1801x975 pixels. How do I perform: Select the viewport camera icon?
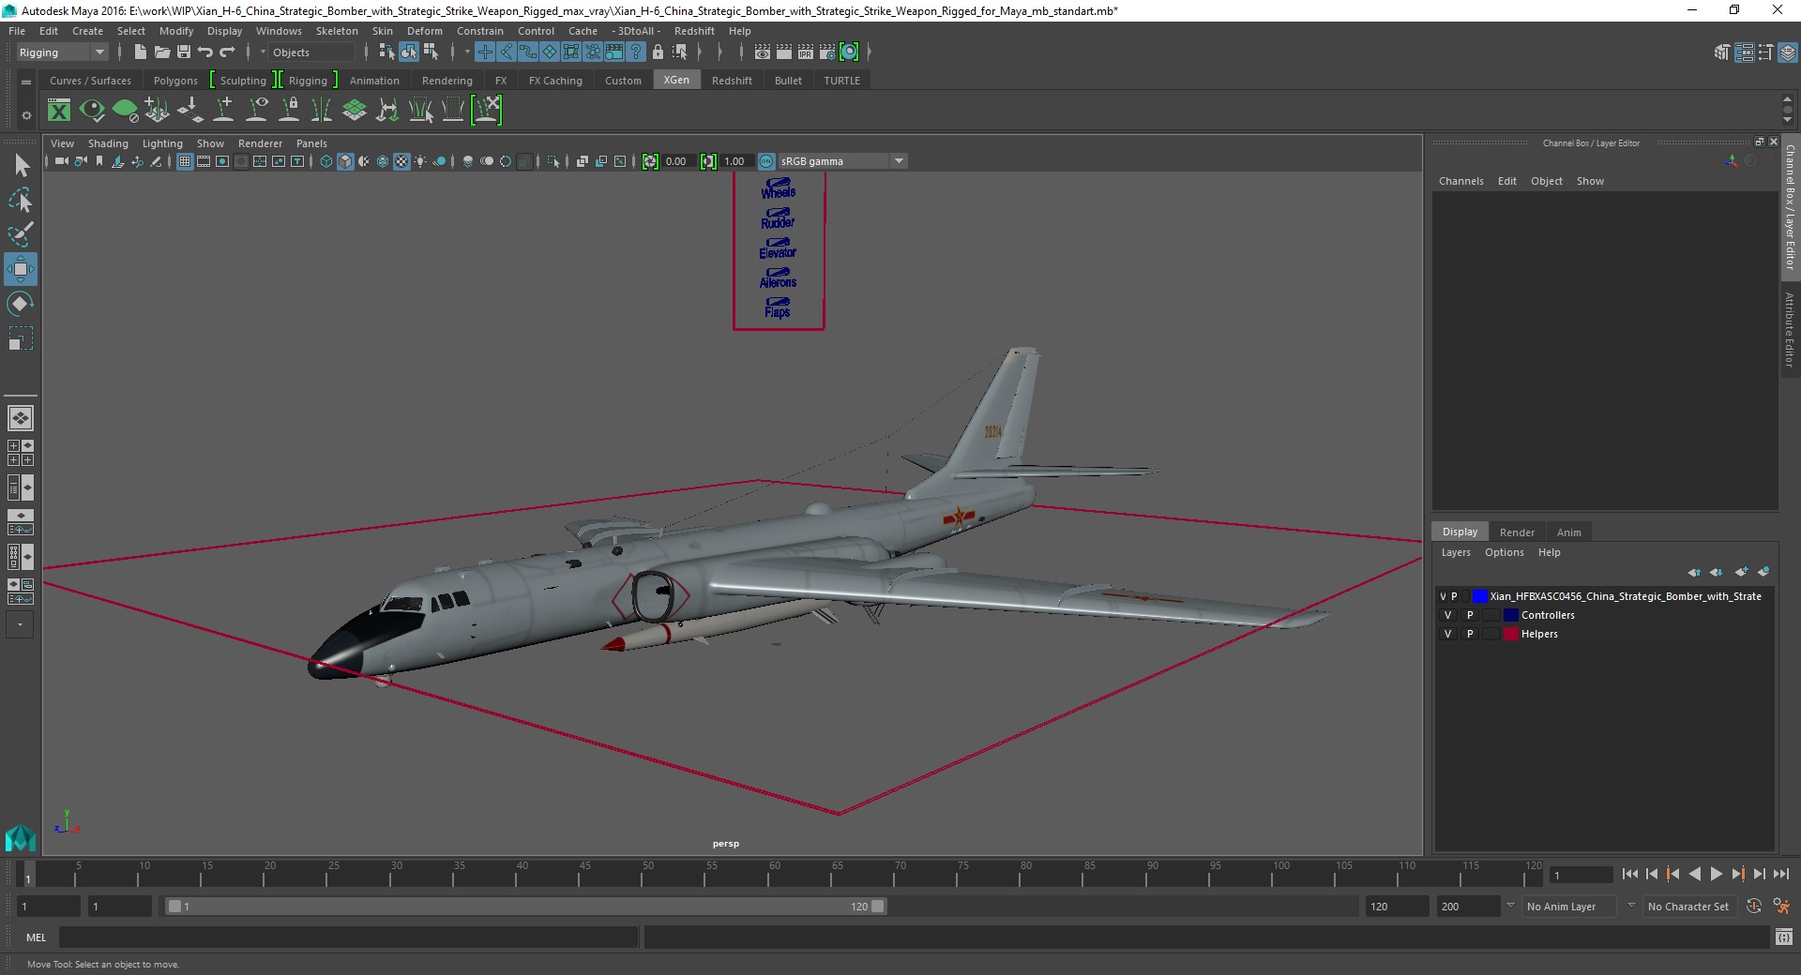(x=62, y=161)
